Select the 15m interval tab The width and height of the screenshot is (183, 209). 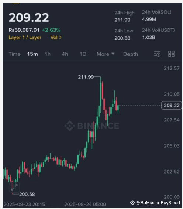tap(32, 54)
